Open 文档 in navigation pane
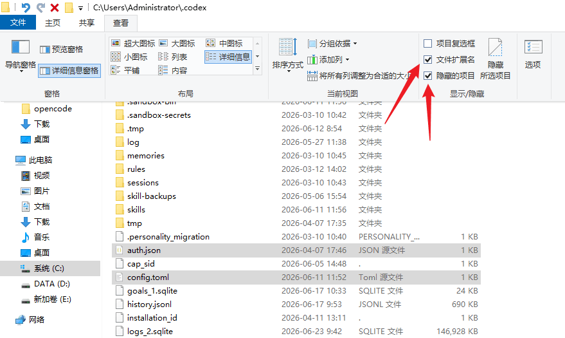This screenshot has width=565, height=338. (x=42, y=206)
